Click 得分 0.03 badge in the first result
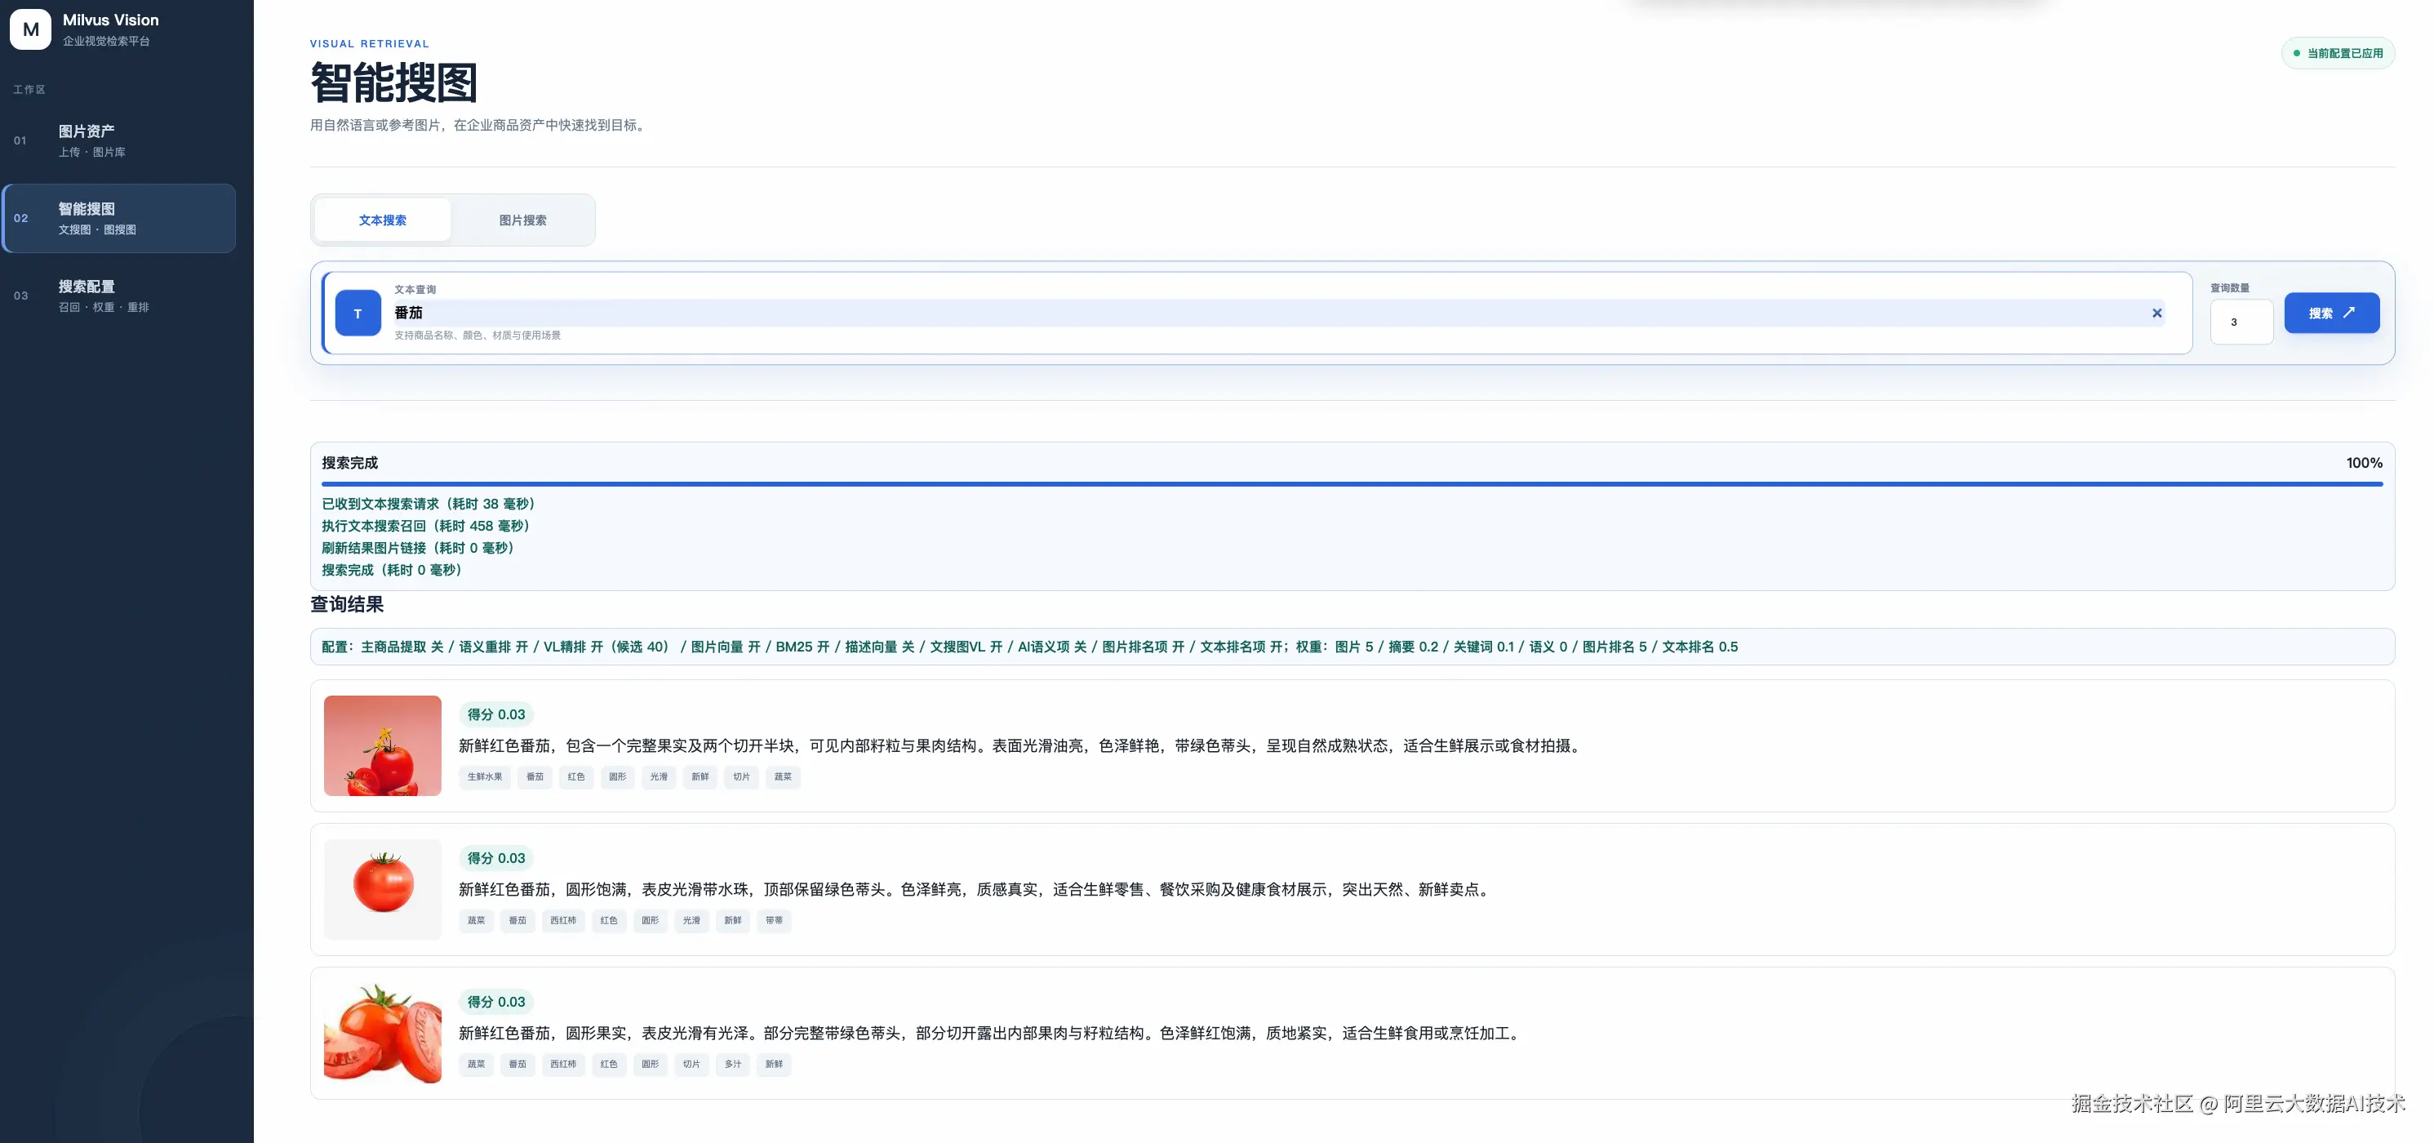This screenshot has height=1143, width=2434. coord(496,714)
